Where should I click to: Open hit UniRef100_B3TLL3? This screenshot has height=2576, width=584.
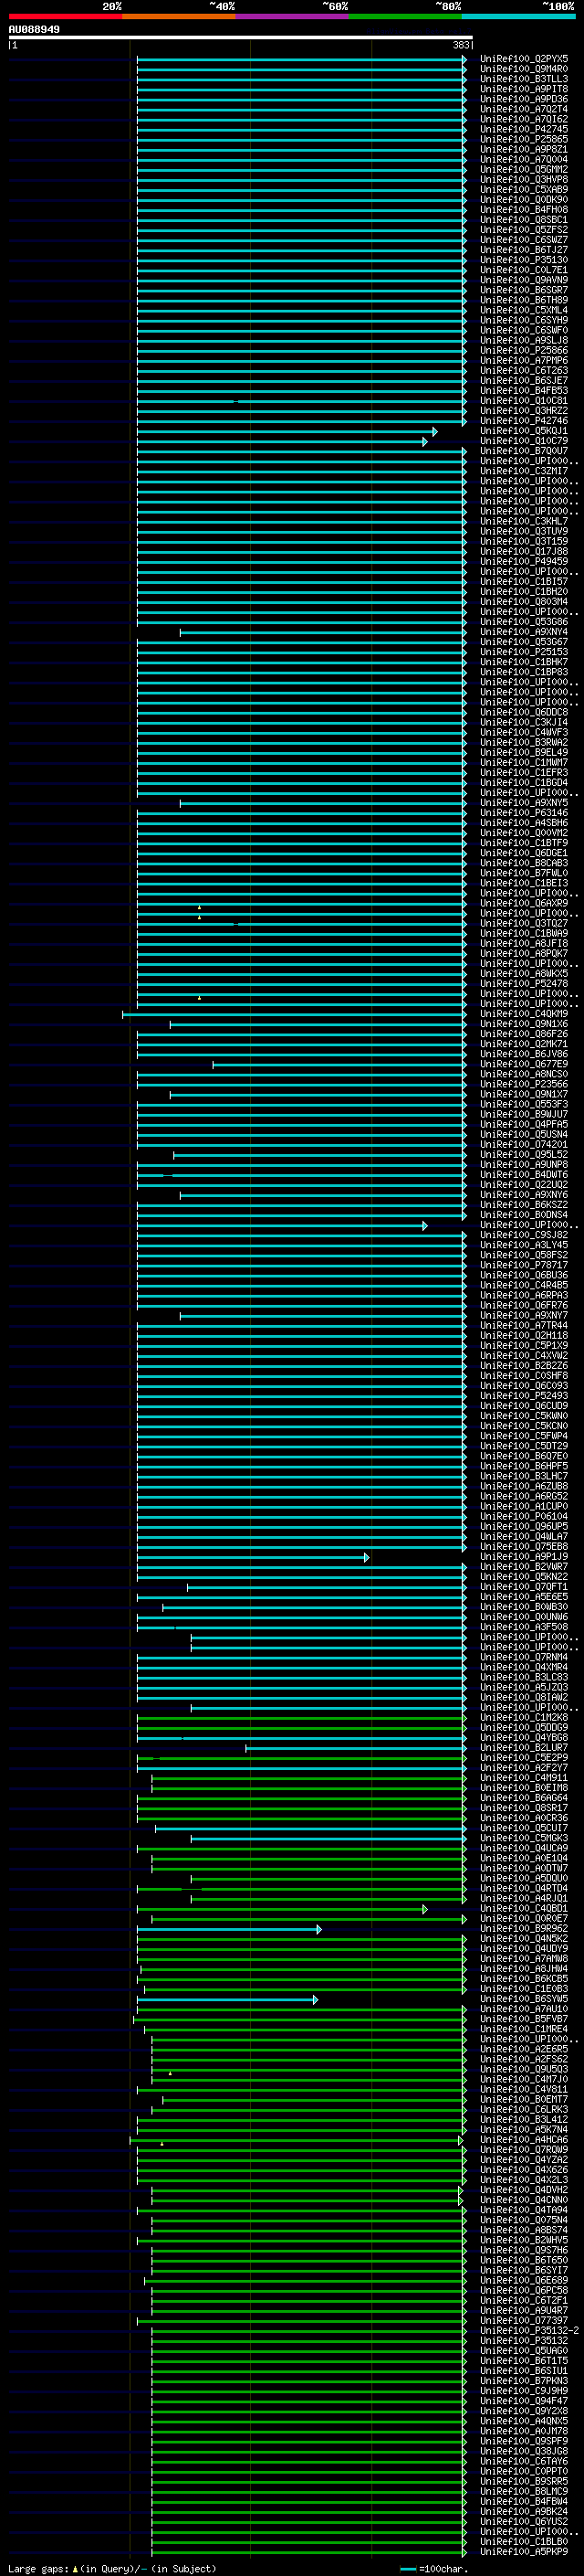(524, 79)
